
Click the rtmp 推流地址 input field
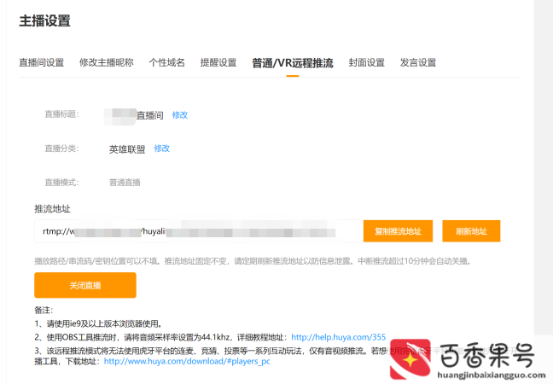pyautogui.click(x=199, y=231)
